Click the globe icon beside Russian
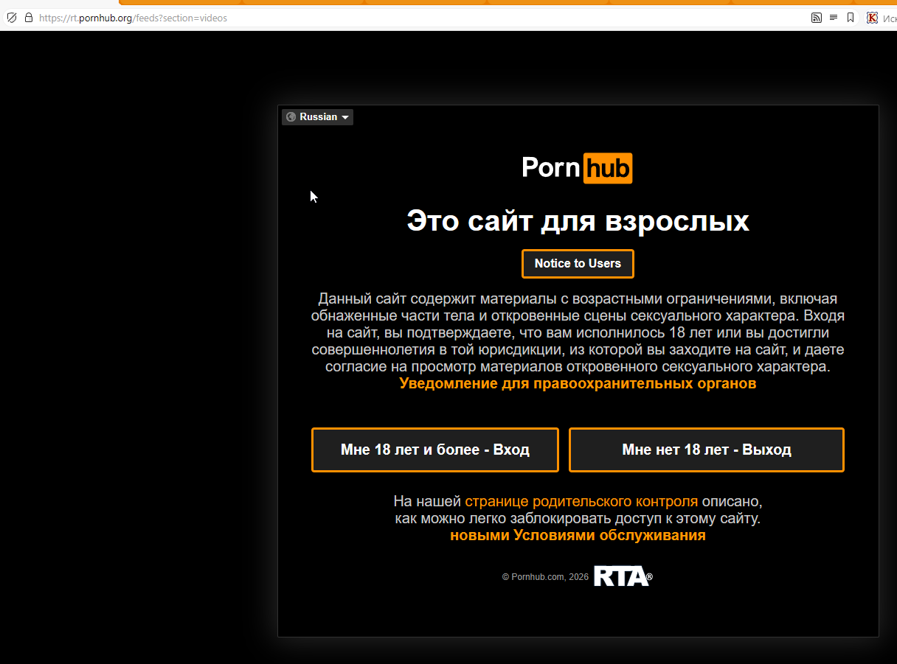Screen dimensions: 897x664 point(291,117)
